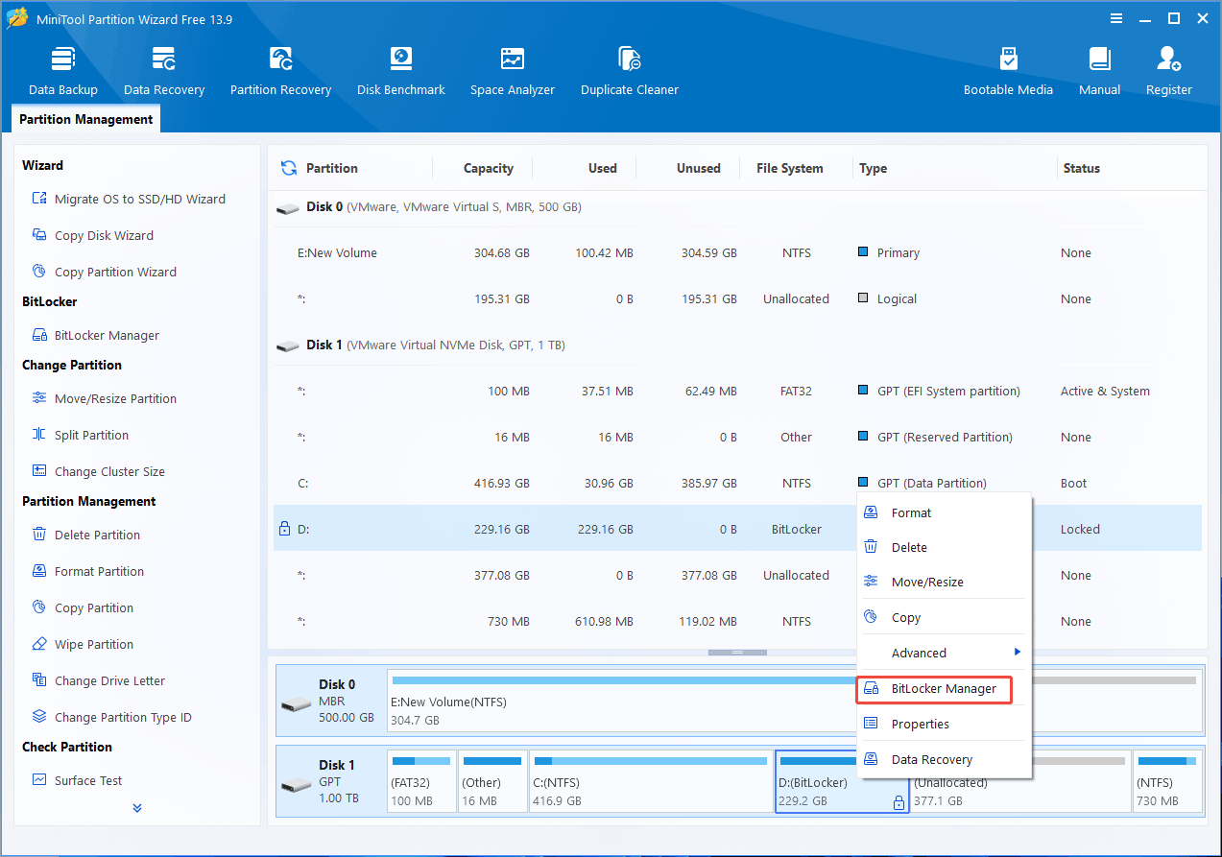Viewport: 1222px width, 857px height.
Task: Select Change Partition Type ID in sidebar
Action: click(112, 717)
